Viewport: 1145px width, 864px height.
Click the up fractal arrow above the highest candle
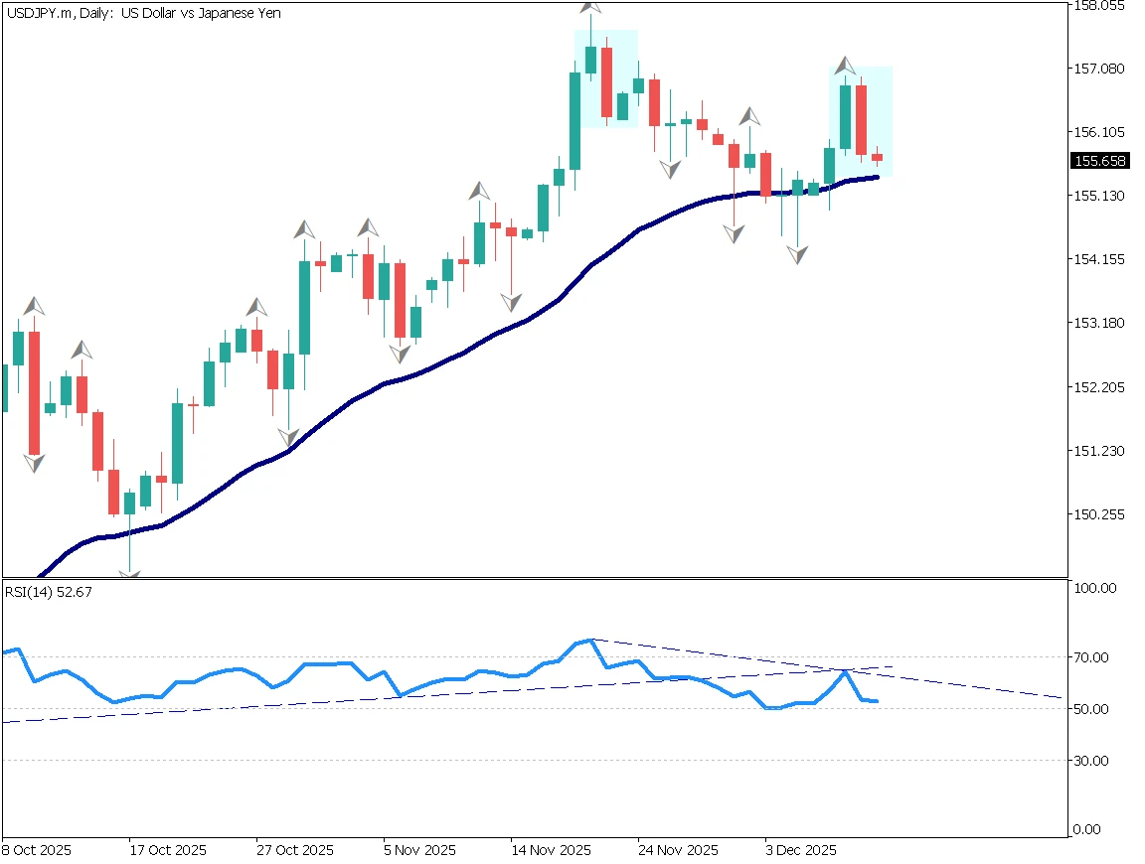click(x=590, y=8)
